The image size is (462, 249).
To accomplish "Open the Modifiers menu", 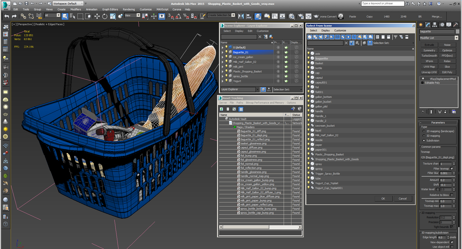I will pyautogui.click(x=76, y=9).
